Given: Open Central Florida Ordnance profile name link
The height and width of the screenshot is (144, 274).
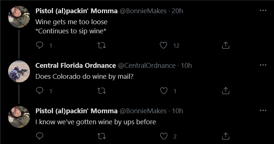Looking at the screenshot, I should coord(75,65).
